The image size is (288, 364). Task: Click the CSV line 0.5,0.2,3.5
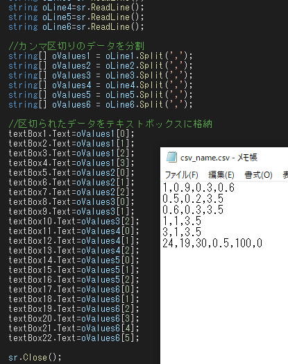pos(193,199)
